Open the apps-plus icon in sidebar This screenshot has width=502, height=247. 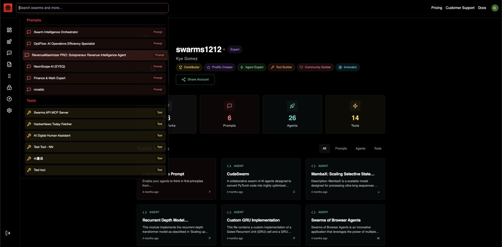(9, 41)
